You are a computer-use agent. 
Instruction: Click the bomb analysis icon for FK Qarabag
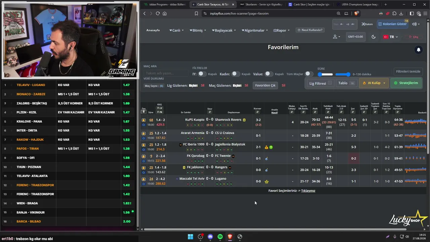[266, 159]
